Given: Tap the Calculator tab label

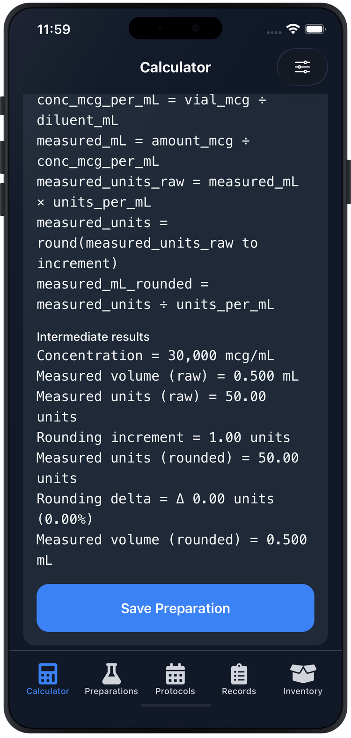Looking at the screenshot, I should pyautogui.click(x=47, y=691).
